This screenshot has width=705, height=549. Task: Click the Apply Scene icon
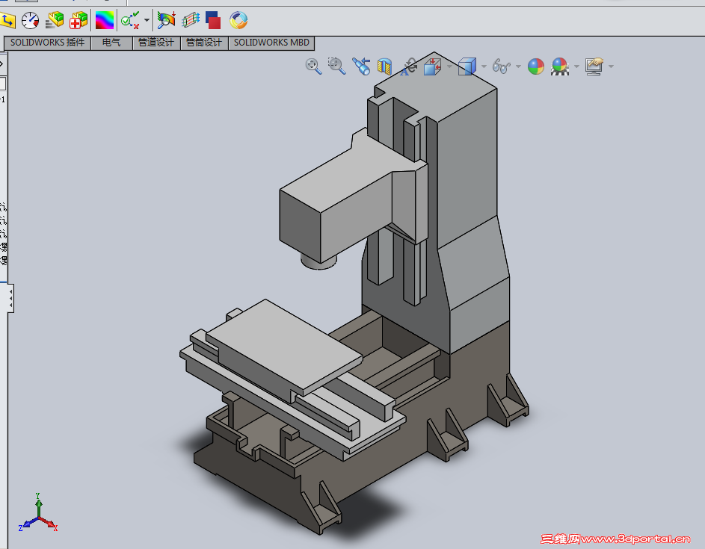[x=560, y=66]
